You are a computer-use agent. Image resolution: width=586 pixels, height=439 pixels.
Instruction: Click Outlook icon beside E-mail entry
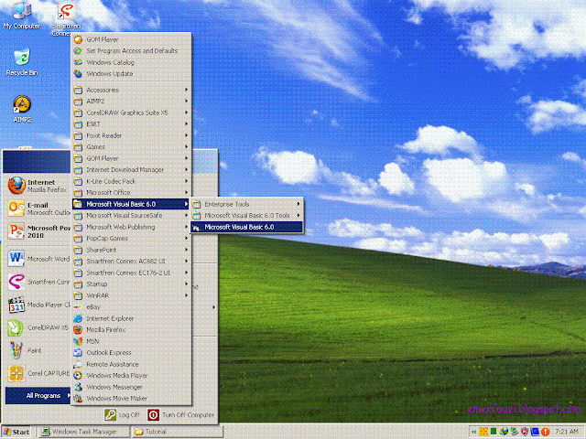coord(16,209)
